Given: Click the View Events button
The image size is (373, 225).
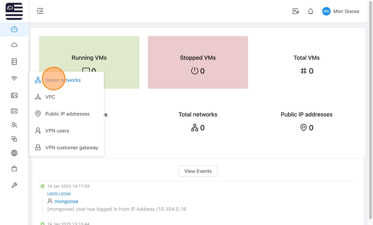Looking at the screenshot, I should [x=198, y=171].
